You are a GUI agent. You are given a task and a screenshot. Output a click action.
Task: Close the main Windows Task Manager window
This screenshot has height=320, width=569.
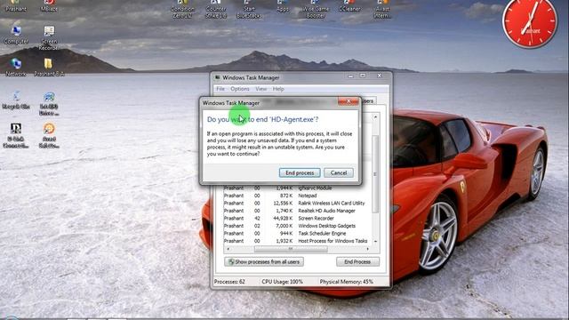[x=380, y=76]
